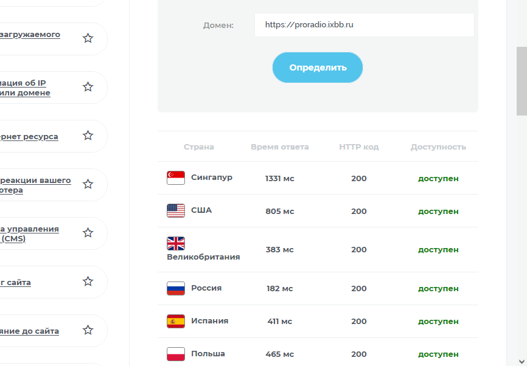Select the Испания country name
The width and height of the screenshot is (527, 366).
click(210, 321)
